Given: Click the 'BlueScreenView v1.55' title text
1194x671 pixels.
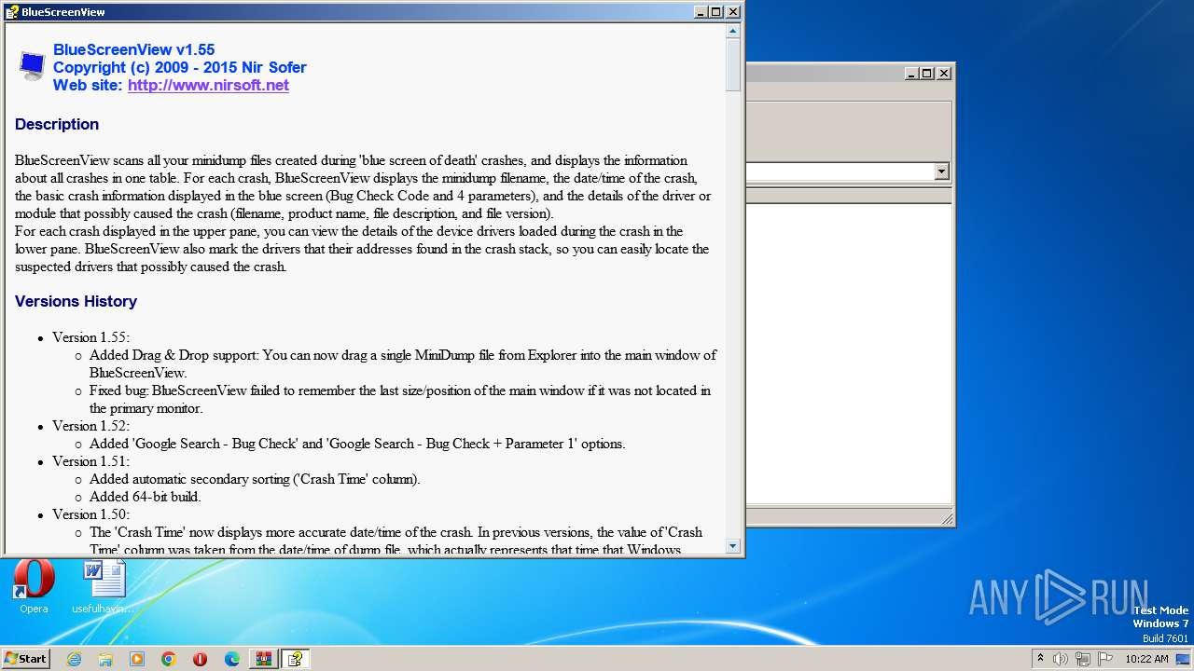Looking at the screenshot, I should [x=134, y=49].
